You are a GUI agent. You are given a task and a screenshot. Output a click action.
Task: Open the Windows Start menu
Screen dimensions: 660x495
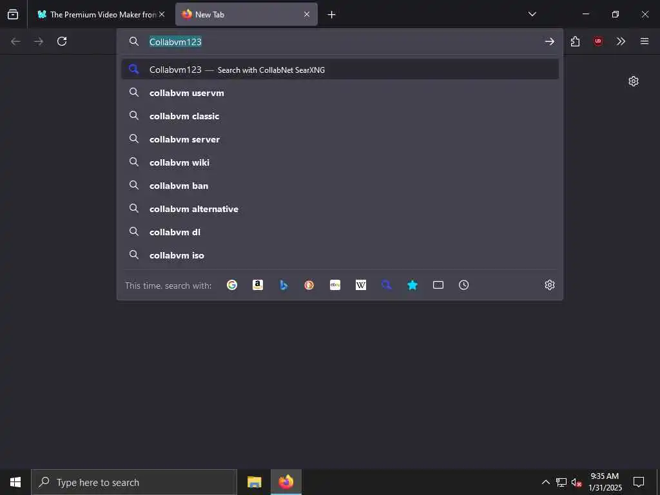pos(15,482)
